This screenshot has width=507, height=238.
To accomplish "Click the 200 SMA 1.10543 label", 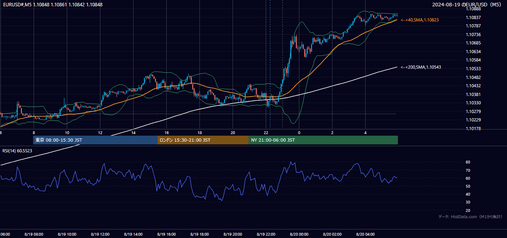I will 421,67.
